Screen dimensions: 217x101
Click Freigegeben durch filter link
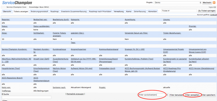tap(107, 68)
